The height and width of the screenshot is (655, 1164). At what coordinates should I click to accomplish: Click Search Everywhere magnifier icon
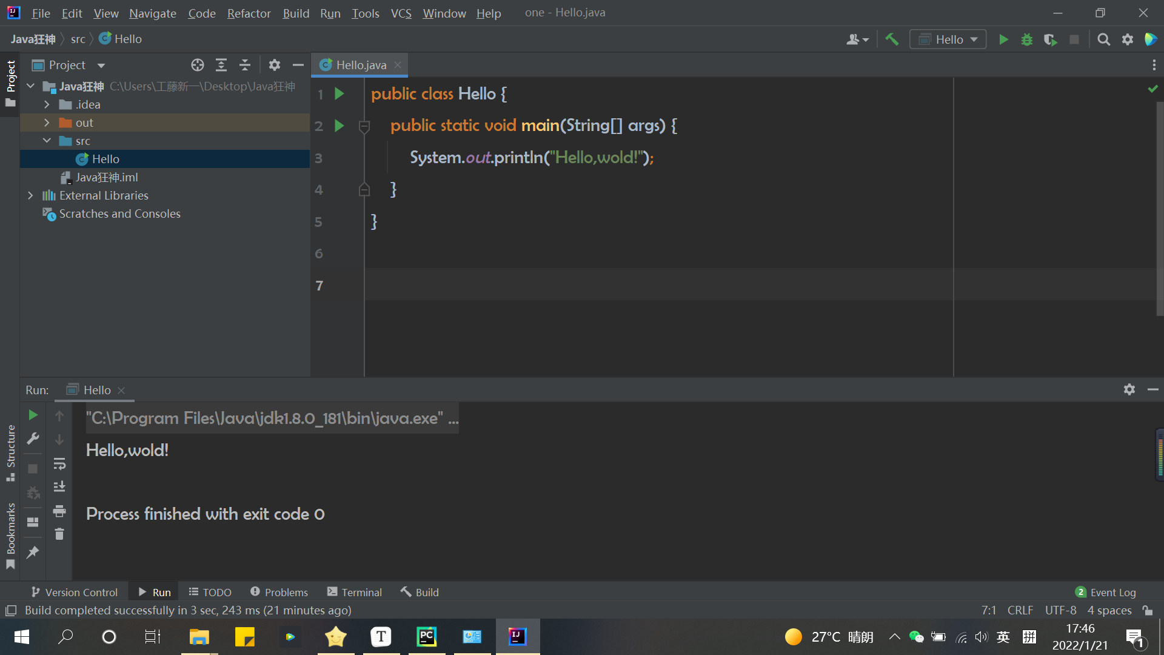pyautogui.click(x=1103, y=39)
